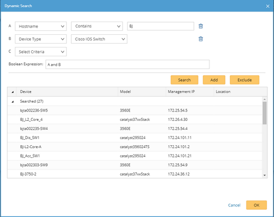Select device row bjta002236-SW5
Viewport: 274px width, 217px height.
coord(135,110)
